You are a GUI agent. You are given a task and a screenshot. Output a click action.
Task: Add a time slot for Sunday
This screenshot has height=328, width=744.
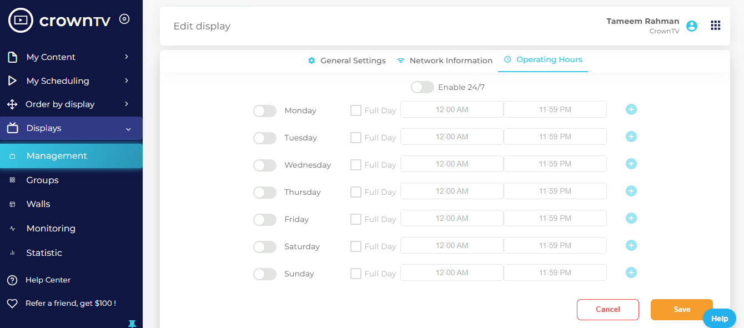tap(631, 273)
